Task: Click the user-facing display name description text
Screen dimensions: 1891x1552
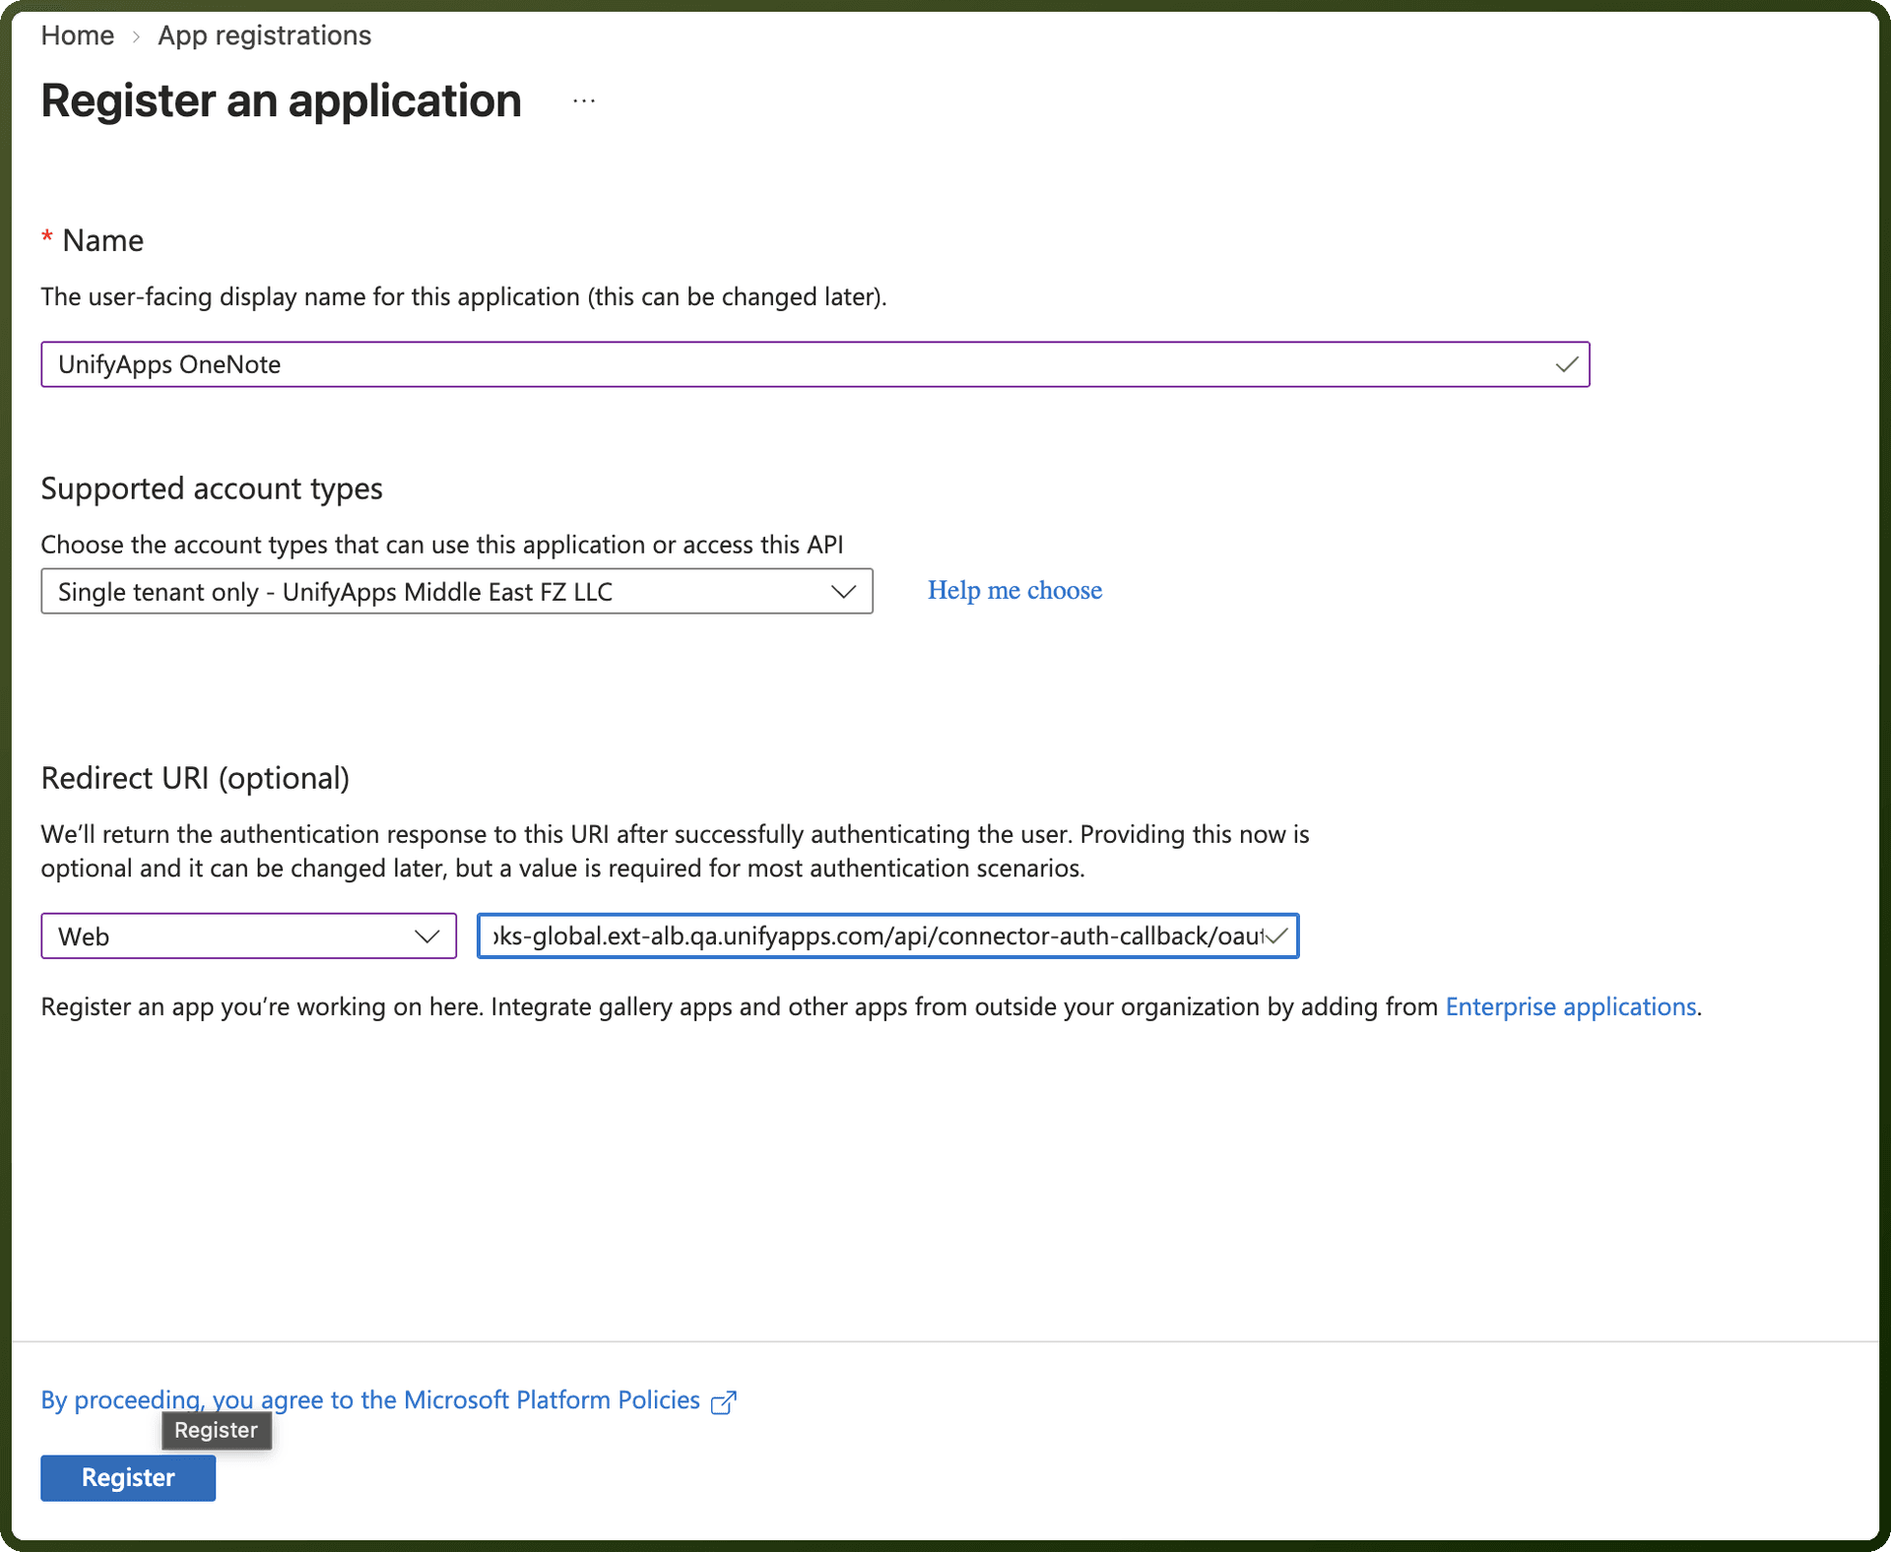Action: click(x=464, y=296)
